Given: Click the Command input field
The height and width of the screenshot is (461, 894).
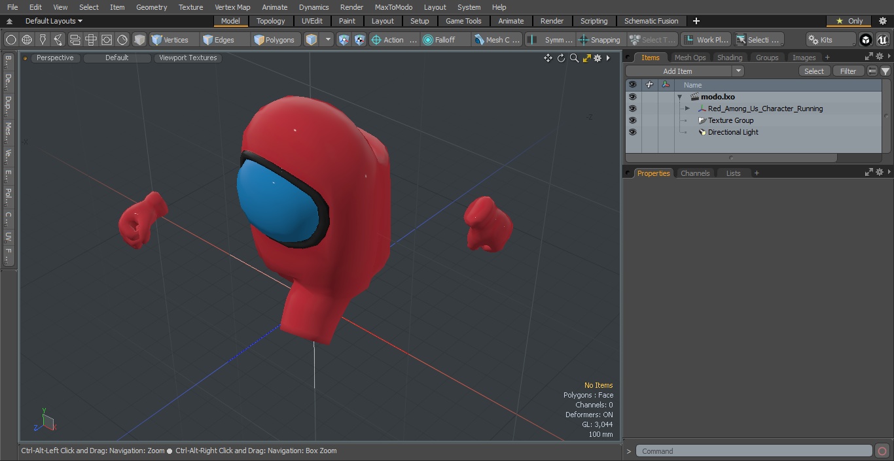Looking at the screenshot, I should coord(754,451).
